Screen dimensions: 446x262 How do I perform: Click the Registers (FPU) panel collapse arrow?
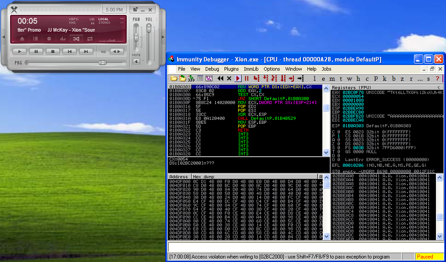tap(439, 88)
